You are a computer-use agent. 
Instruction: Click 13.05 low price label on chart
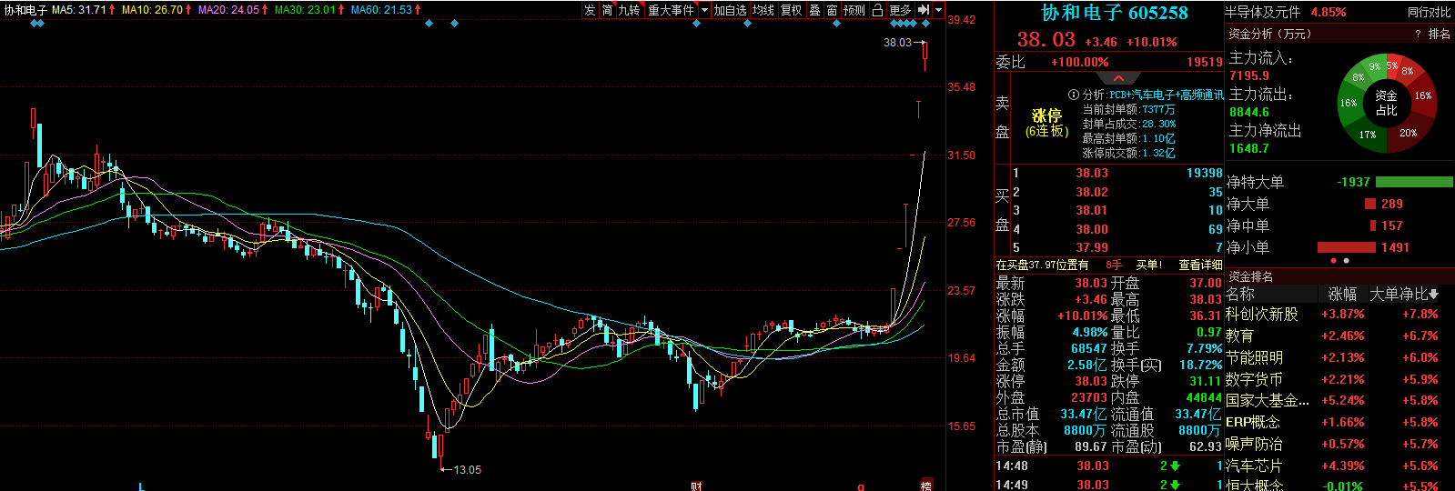coord(468,470)
